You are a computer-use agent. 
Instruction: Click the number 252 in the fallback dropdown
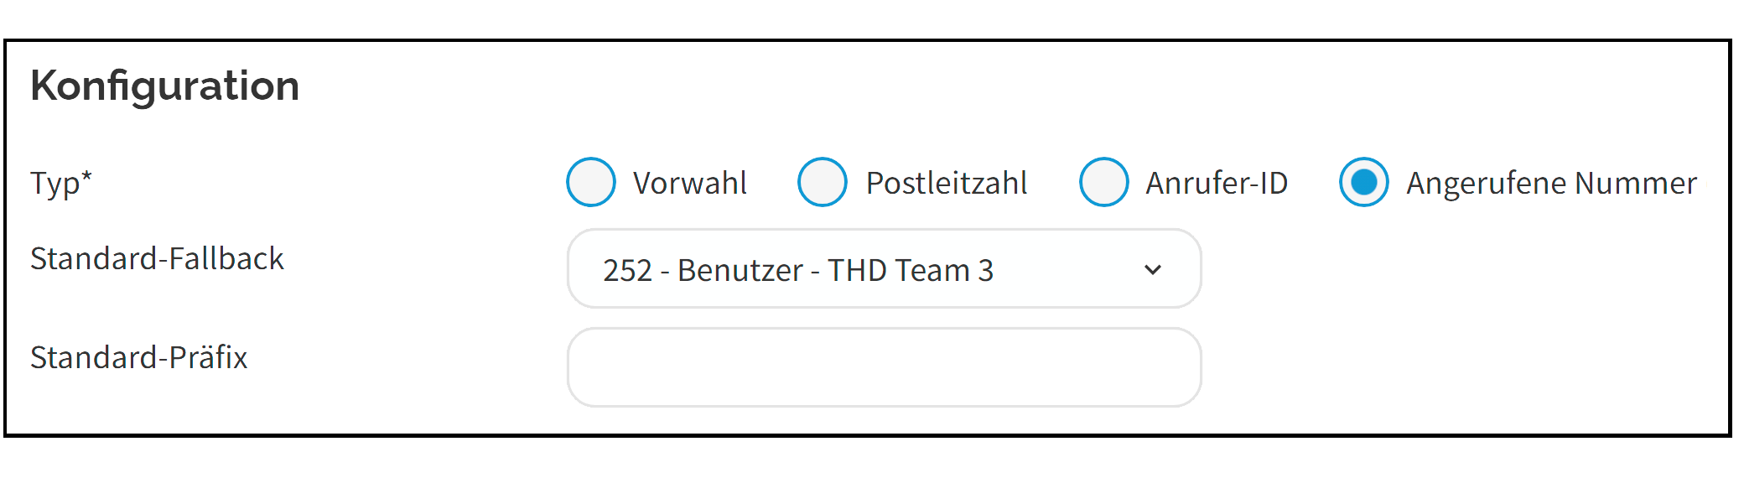click(627, 270)
